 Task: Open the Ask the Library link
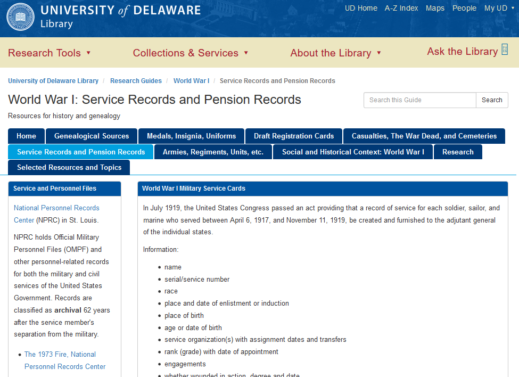tap(463, 51)
